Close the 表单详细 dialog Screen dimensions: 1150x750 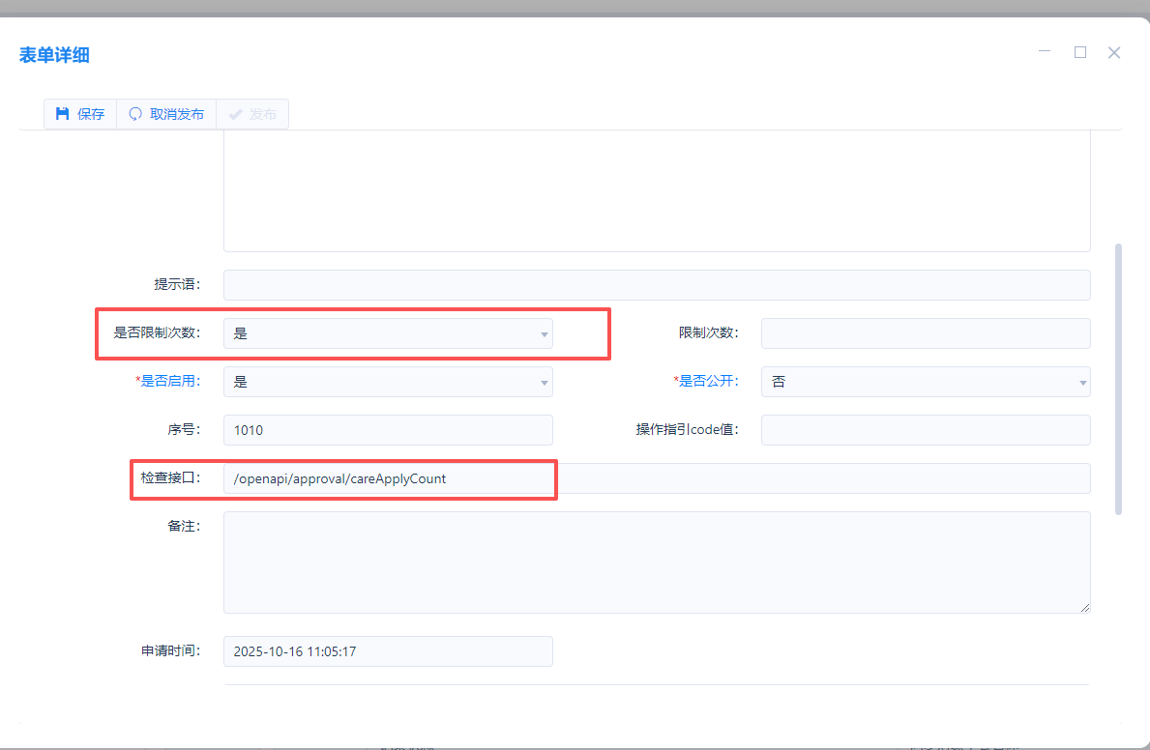(1114, 52)
